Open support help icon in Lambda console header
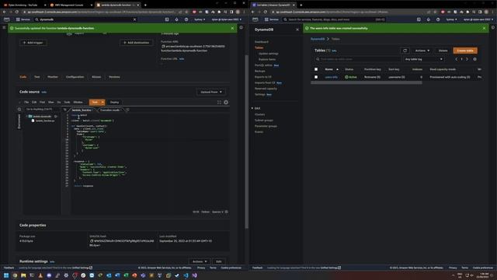Image resolution: width=497 pixels, height=280 pixels. pyautogui.click(x=186, y=19)
